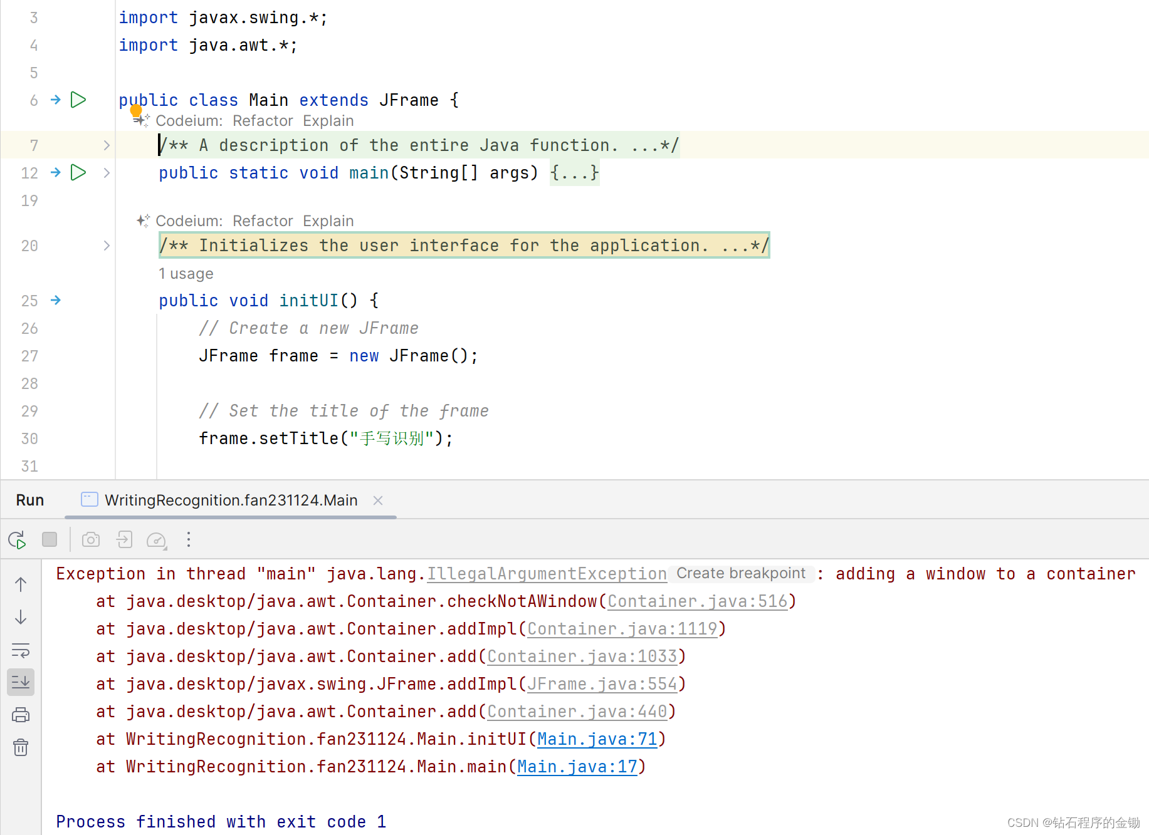Viewport: 1149px width, 835px height.
Task: Clear all console output trash icon
Action: (21, 747)
